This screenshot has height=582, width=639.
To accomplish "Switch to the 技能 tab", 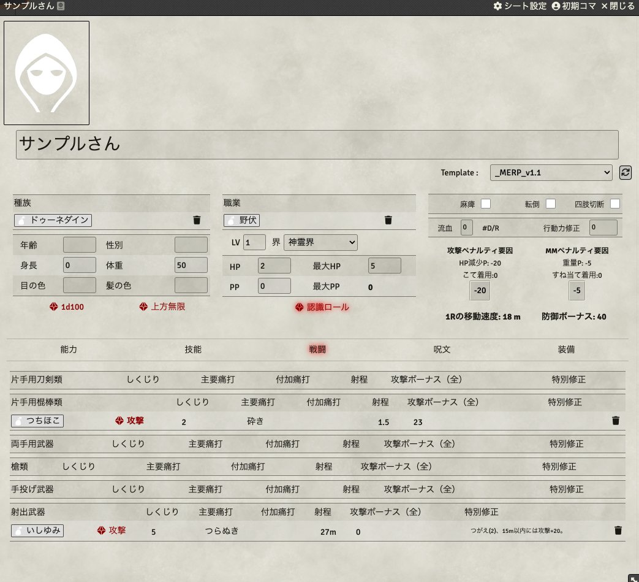I will point(193,350).
